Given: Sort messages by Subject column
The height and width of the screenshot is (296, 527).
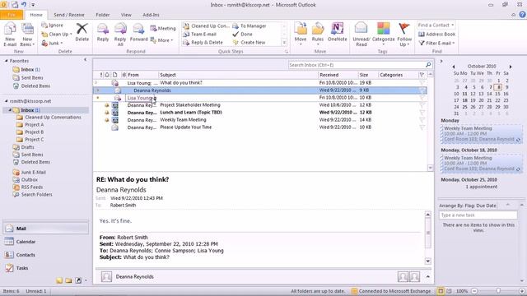Looking at the screenshot, I should tap(238, 75).
